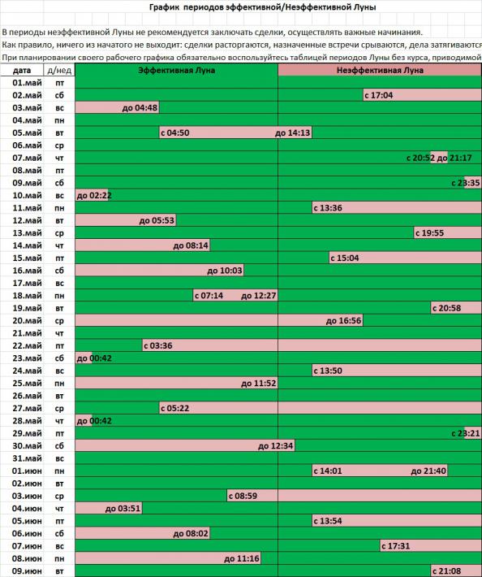
Task: Click the 'с 13:36' cell
Action: pos(397,208)
